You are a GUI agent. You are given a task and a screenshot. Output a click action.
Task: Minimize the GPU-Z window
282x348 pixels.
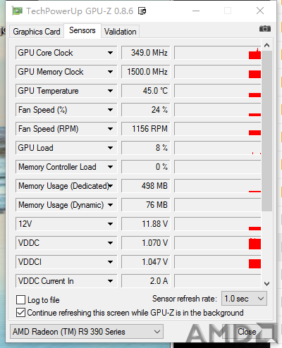196,11
